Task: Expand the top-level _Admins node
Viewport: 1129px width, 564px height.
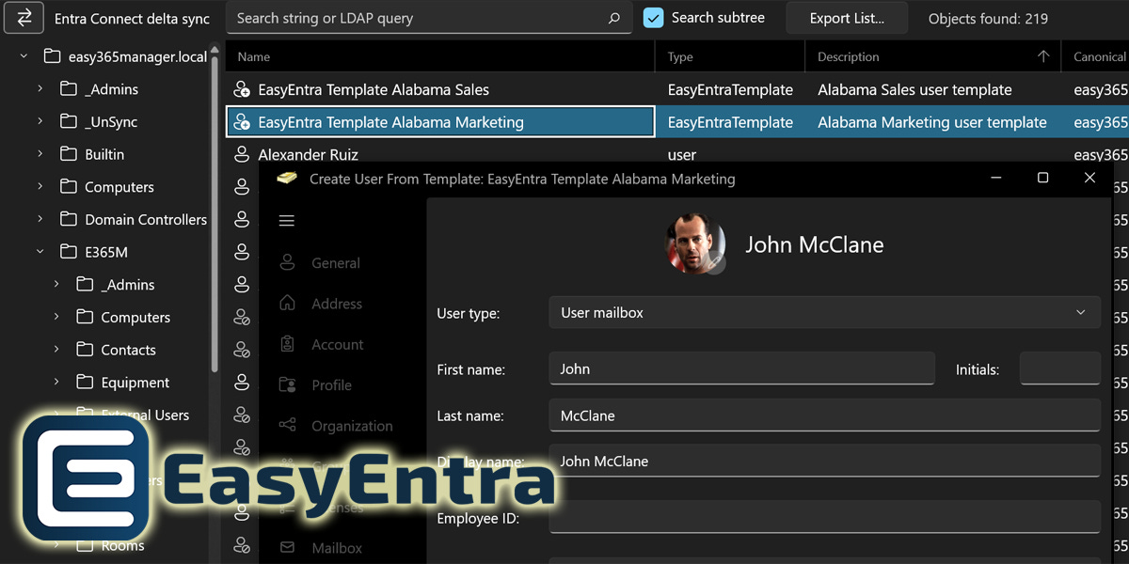Action: (40, 89)
